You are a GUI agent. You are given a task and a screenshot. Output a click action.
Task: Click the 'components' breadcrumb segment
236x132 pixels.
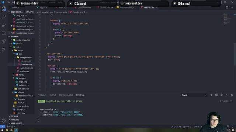point(61,12)
